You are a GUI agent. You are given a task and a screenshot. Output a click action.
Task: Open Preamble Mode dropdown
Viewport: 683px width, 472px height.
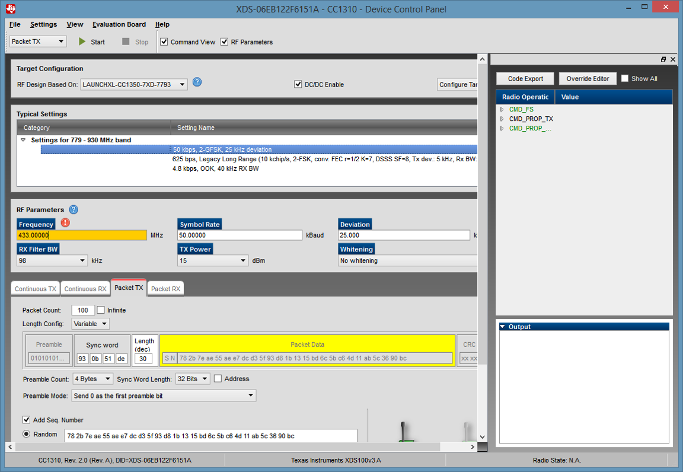pos(164,396)
